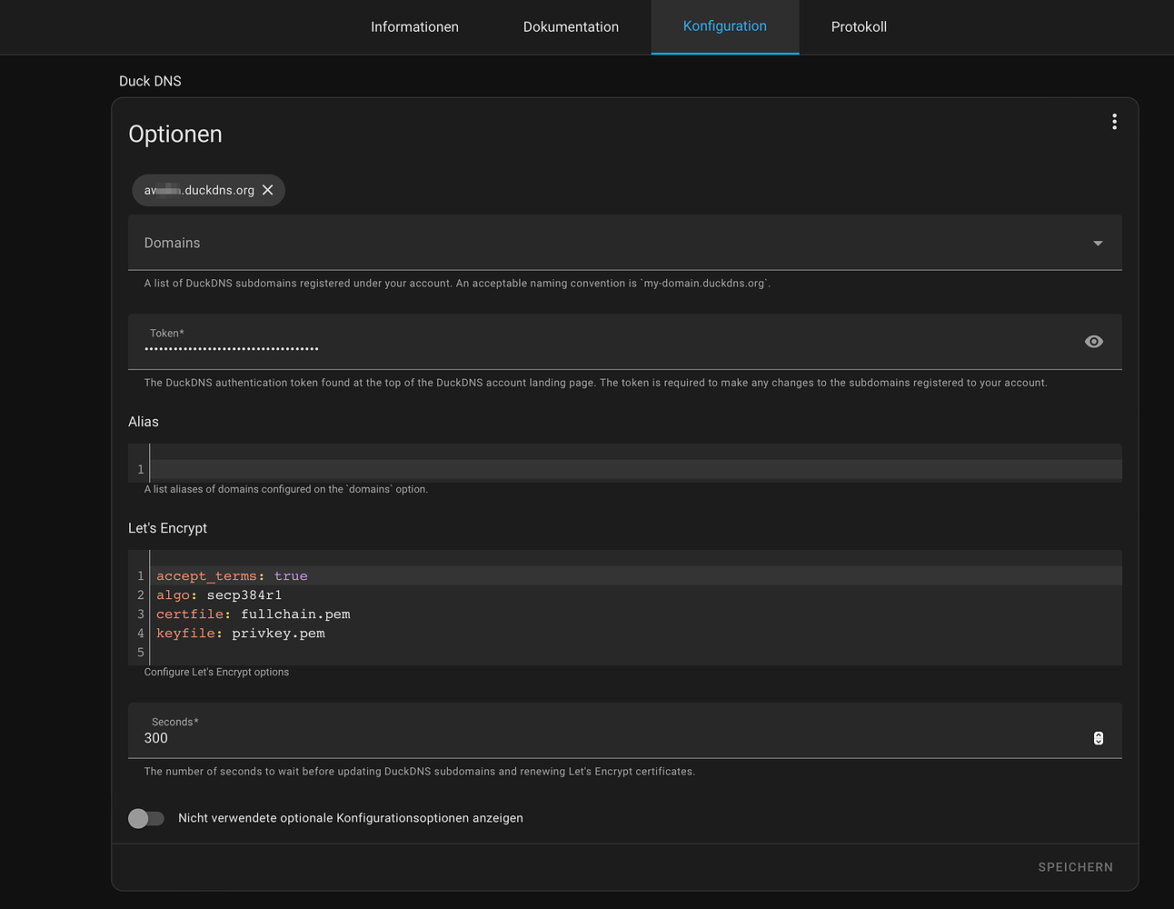This screenshot has height=909, width=1174.
Task: Open the Dokumentation tab
Action: coord(571,26)
